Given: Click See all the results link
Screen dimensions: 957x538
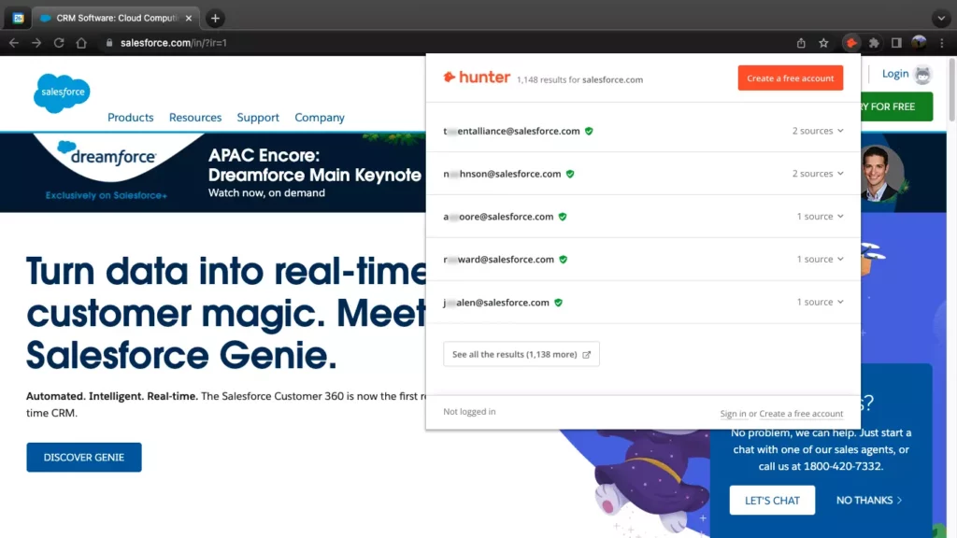Looking at the screenshot, I should tap(521, 354).
